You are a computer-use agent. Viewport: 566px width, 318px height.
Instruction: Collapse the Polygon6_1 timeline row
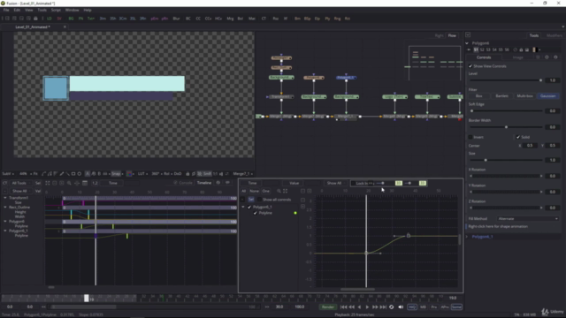(5, 231)
